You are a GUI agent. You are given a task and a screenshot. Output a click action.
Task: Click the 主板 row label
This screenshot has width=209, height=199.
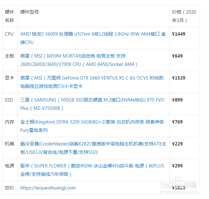point(9,56)
